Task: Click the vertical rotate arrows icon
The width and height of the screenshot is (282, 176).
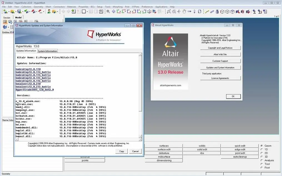Action: 194,11
